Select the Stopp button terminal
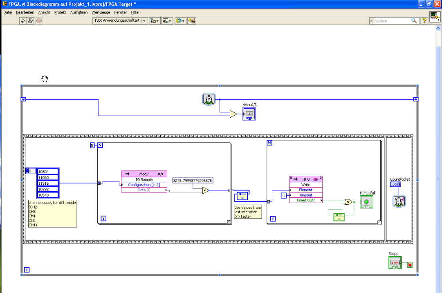This screenshot has width=442, height=293. click(x=395, y=262)
